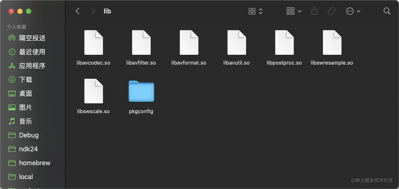
Task: Click the libpostproc.so file name
Action: (x=284, y=63)
